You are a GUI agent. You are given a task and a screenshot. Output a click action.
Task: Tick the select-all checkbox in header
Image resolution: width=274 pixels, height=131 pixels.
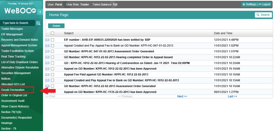[x=52, y=33]
